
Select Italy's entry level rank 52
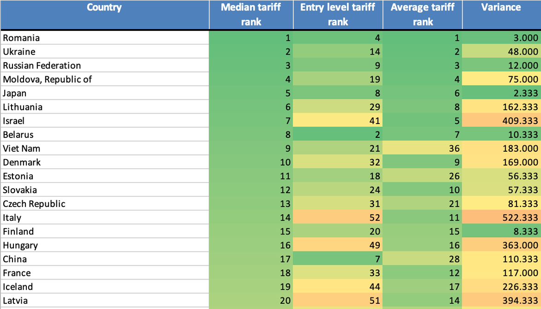pos(375,217)
